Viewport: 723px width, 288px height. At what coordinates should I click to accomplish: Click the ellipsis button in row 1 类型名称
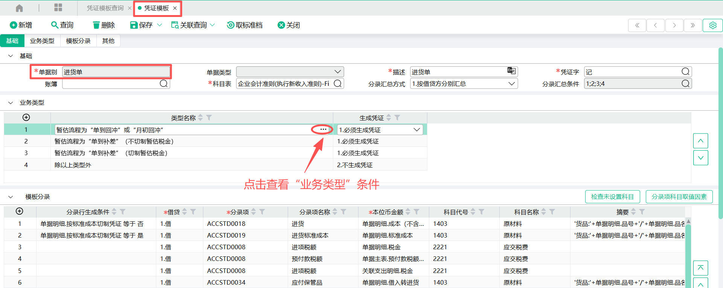pos(323,130)
